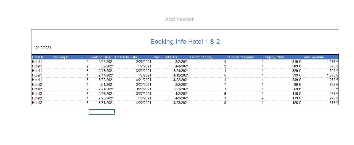Select the nightly rate 89 €
This screenshot has width=354, height=145.
pyautogui.click(x=297, y=84)
